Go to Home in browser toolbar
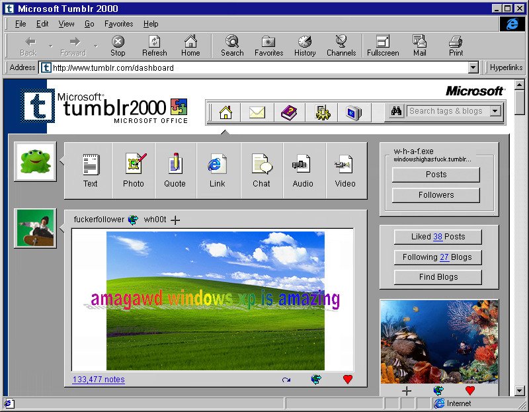 click(x=190, y=46)
